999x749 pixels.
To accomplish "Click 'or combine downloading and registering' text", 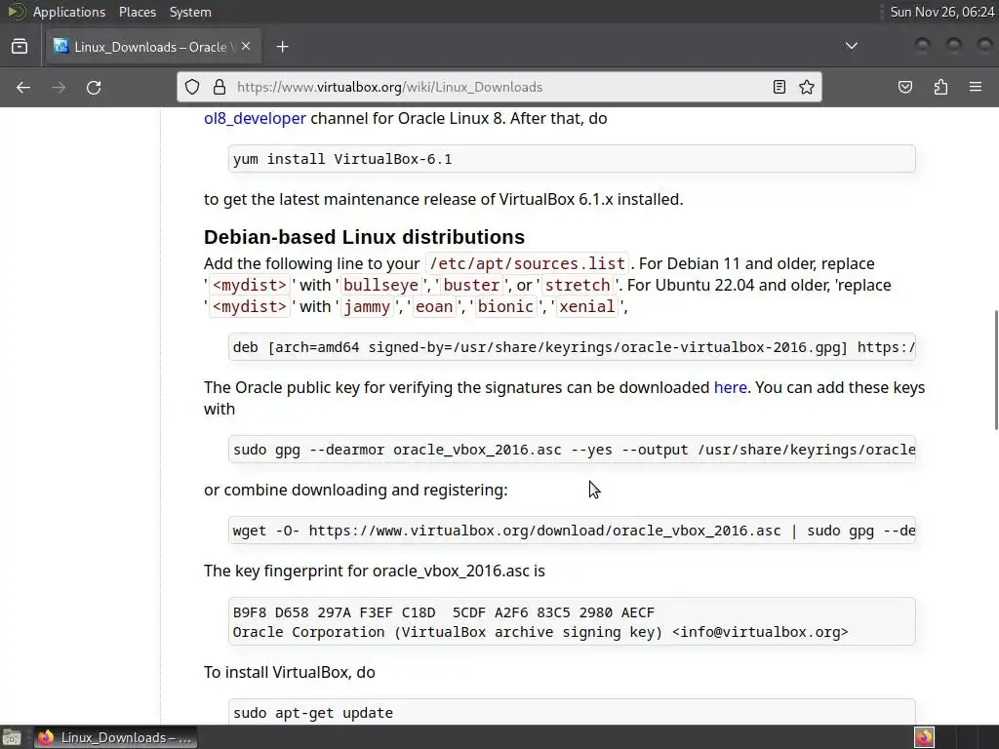I will click(x=355, y=490).
